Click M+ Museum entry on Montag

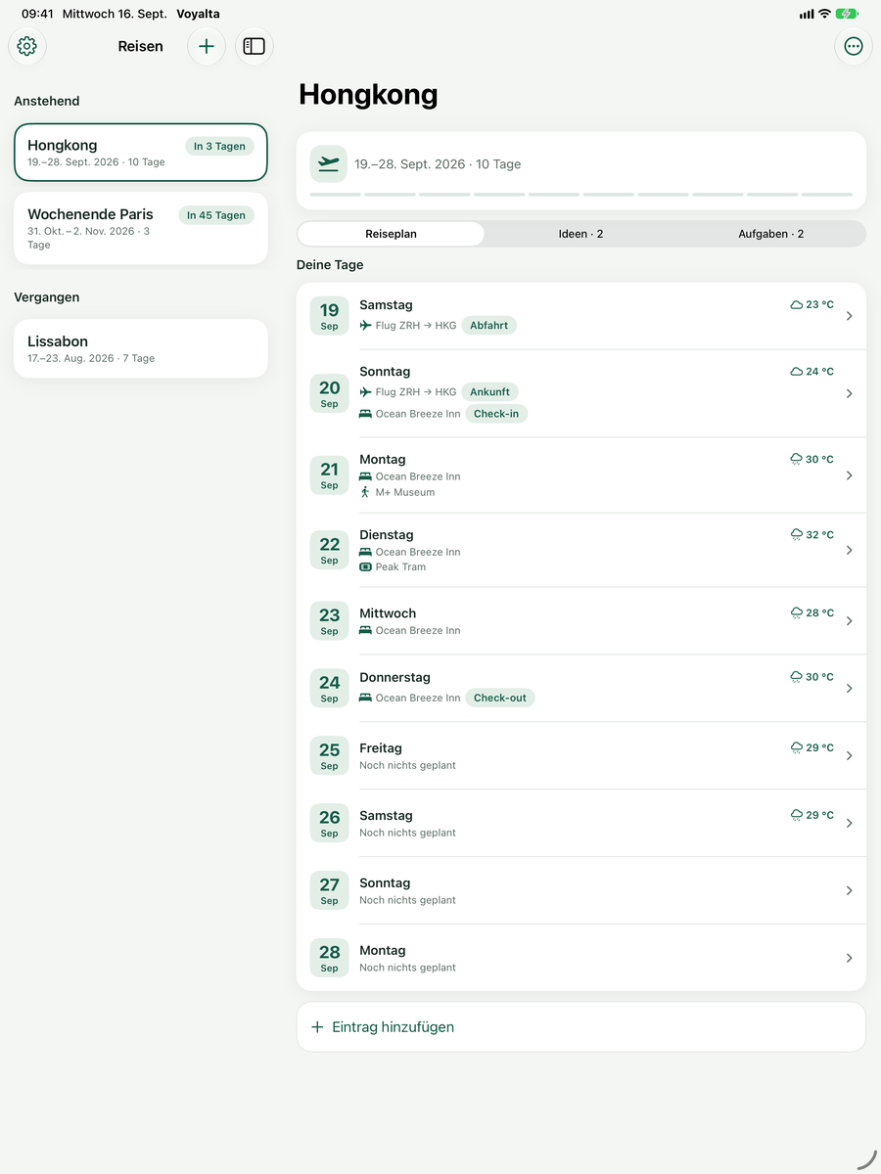pos(397,492)
